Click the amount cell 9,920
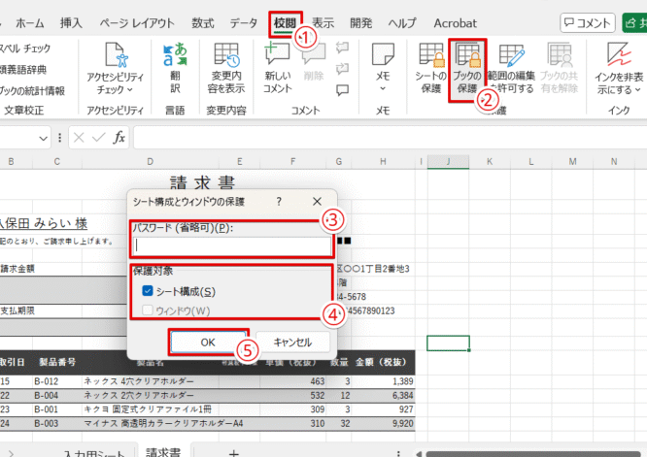The height and width of the screenshot is (457, 647). 383,423
